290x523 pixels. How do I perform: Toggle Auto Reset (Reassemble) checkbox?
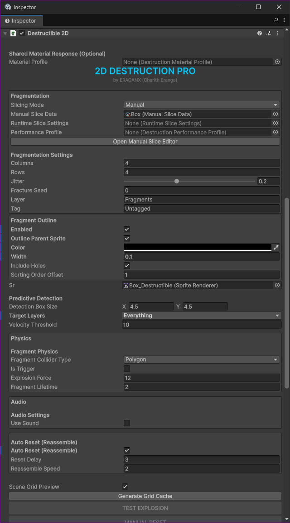pyautogui.click(x=127, y=450)
